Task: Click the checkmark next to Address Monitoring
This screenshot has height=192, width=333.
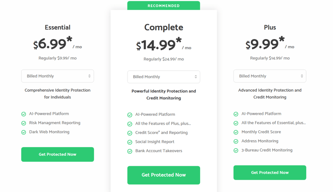Action: [236, 141]
